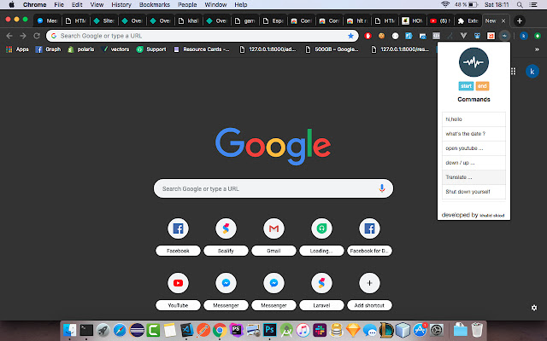
Task: Select the 'hi,hello' command row
Action: click(x=473, y=119)
